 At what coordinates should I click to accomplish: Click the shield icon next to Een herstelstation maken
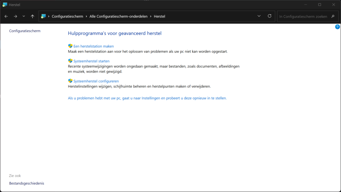[x=70, y=46]
